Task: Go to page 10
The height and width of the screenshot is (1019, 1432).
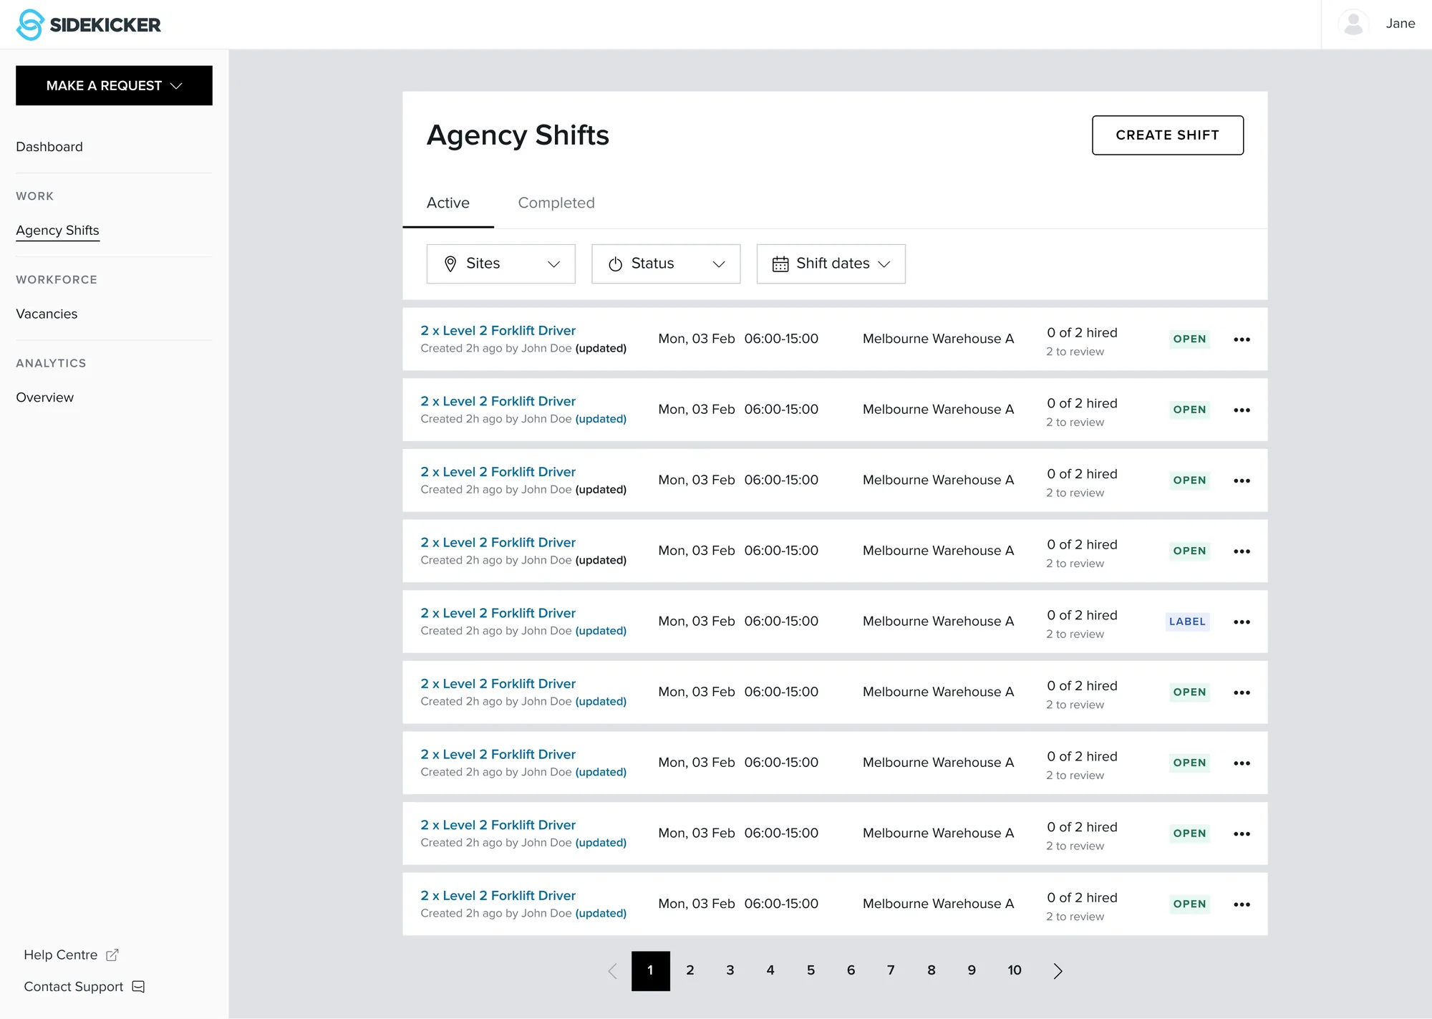Action: (x=1015, y=971)
